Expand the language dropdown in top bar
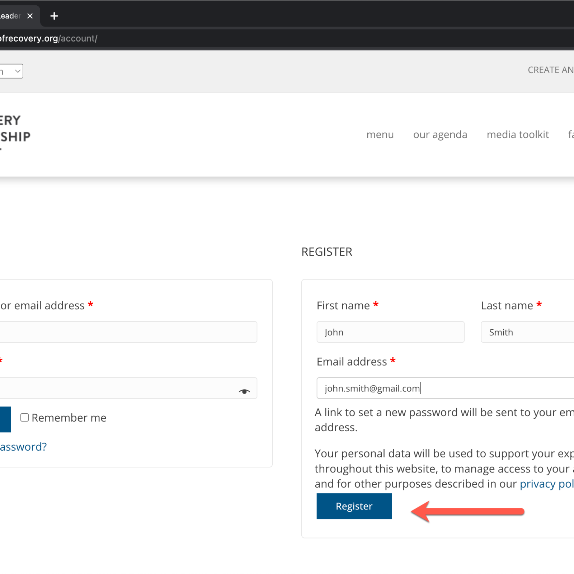Image resolution: width=574 pixels, height=574 pixels. (11, 71)
